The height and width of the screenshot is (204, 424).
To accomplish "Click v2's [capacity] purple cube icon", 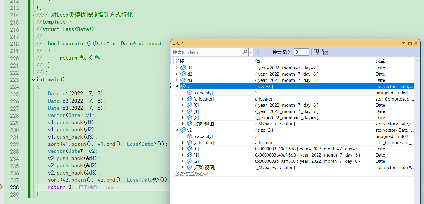I will pos(189,136).
